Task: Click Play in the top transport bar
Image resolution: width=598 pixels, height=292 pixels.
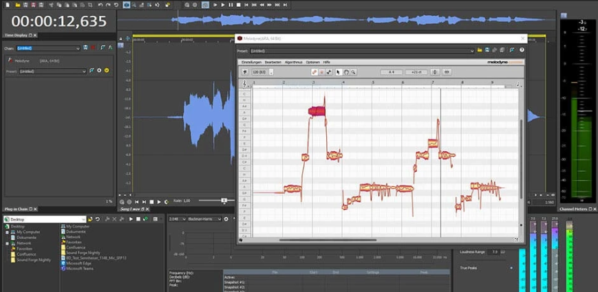Action: [x=223, y=5]
